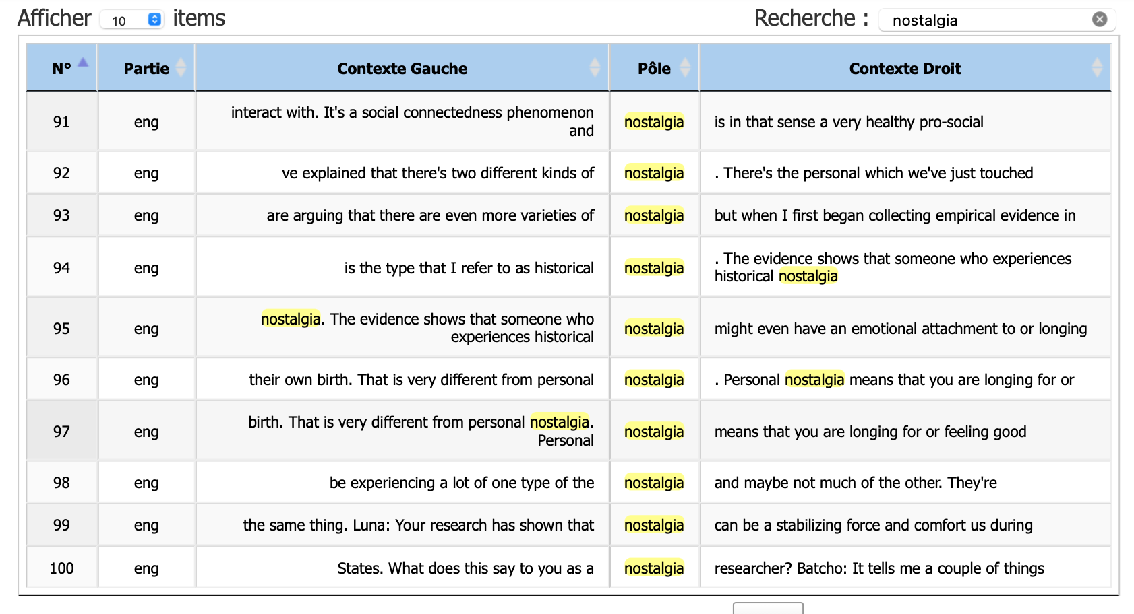Select the Pôle nostalgia in row 94

(653, 268)
